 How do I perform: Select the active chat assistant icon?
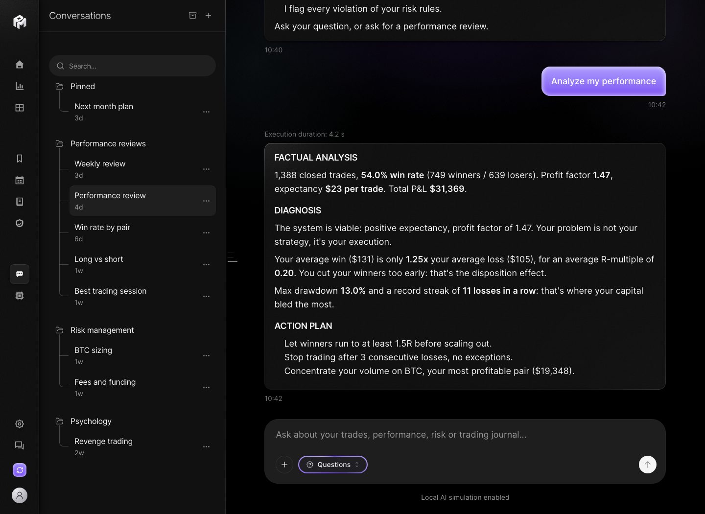(x=20, y=274)
